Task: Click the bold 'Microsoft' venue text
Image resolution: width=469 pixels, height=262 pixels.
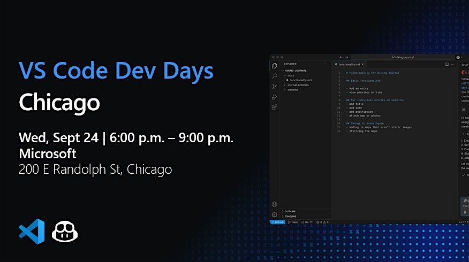Action: click(48, 153)
